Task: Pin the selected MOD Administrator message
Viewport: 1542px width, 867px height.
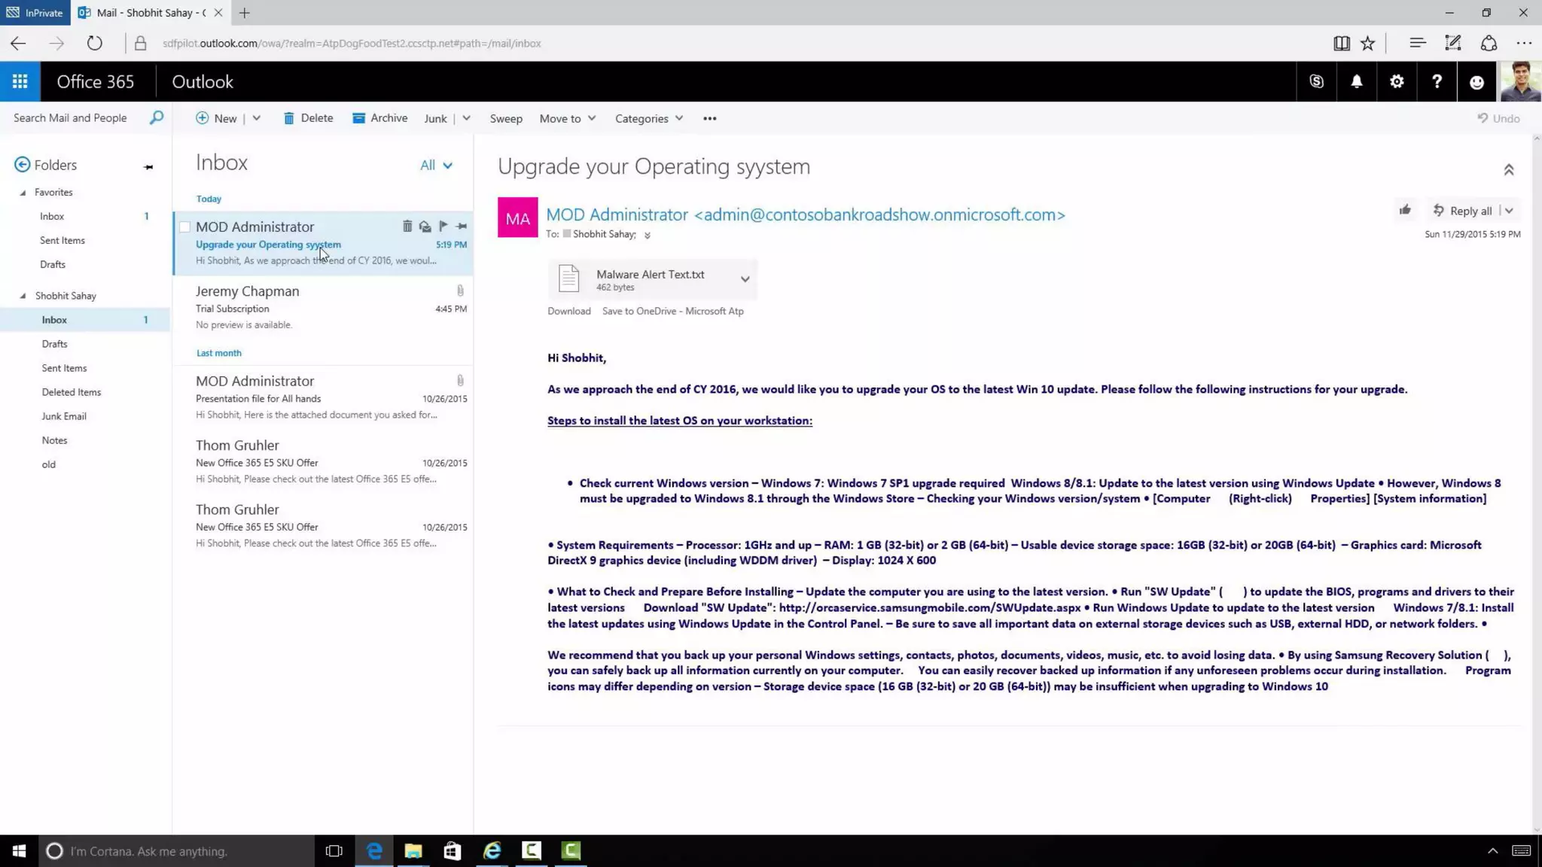Action: (462, 226)
